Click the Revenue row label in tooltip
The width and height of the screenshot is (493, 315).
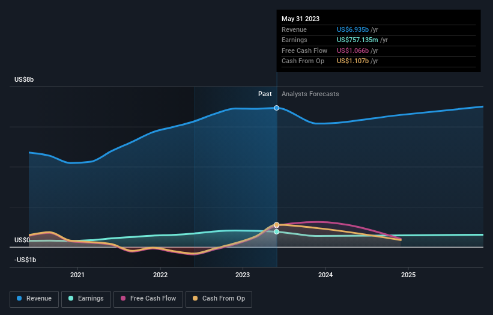point(294,29)
